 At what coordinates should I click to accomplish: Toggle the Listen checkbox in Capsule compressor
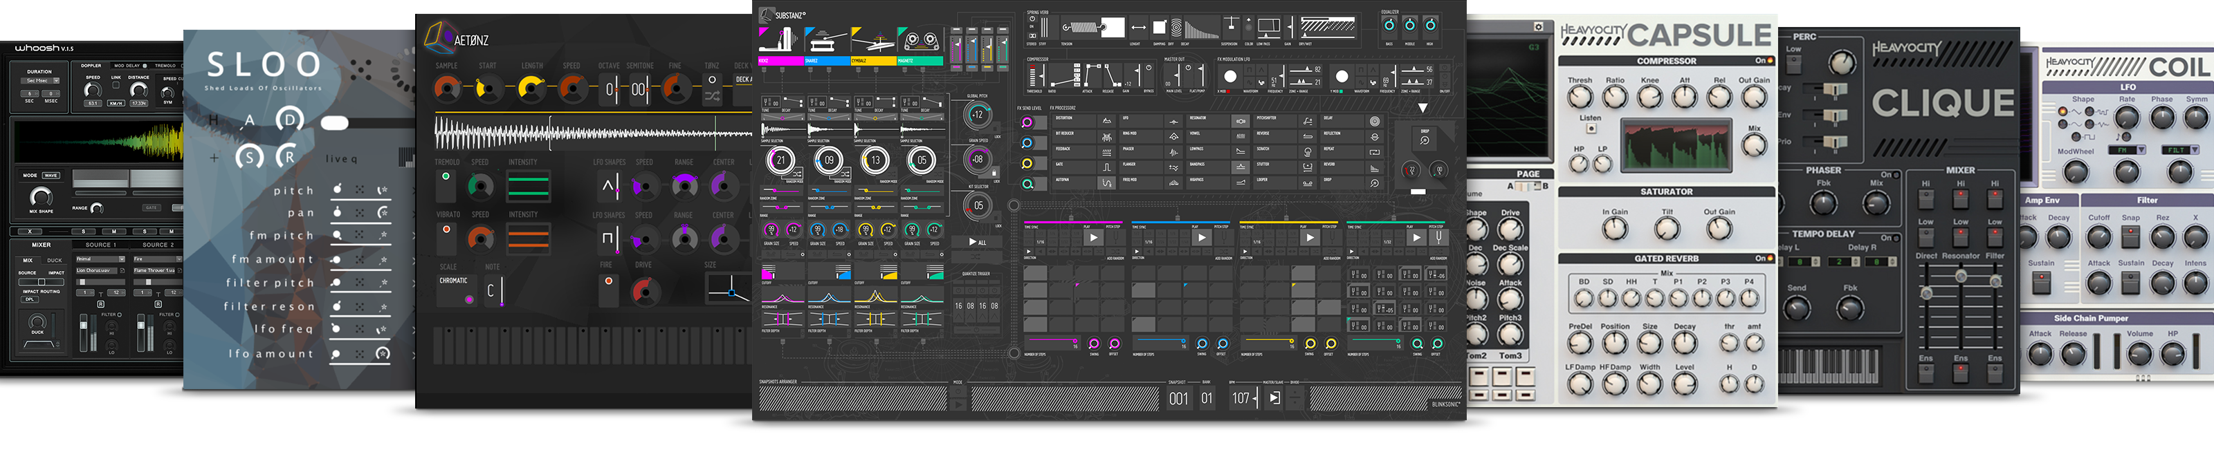coord(1591,129)
